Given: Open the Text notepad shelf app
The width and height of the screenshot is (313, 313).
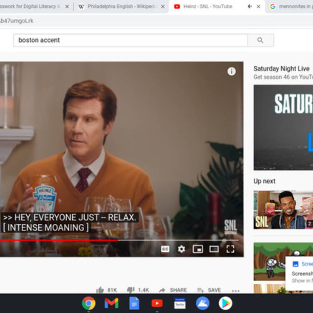Looking at the screenshot, I should (180, 303).
